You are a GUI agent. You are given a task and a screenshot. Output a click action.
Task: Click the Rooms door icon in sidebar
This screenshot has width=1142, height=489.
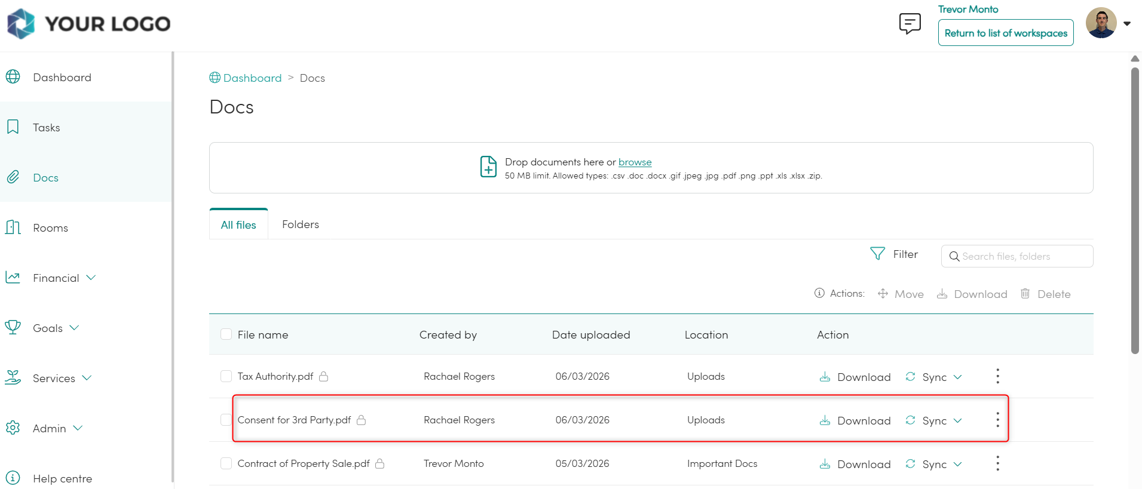point(13,227)
